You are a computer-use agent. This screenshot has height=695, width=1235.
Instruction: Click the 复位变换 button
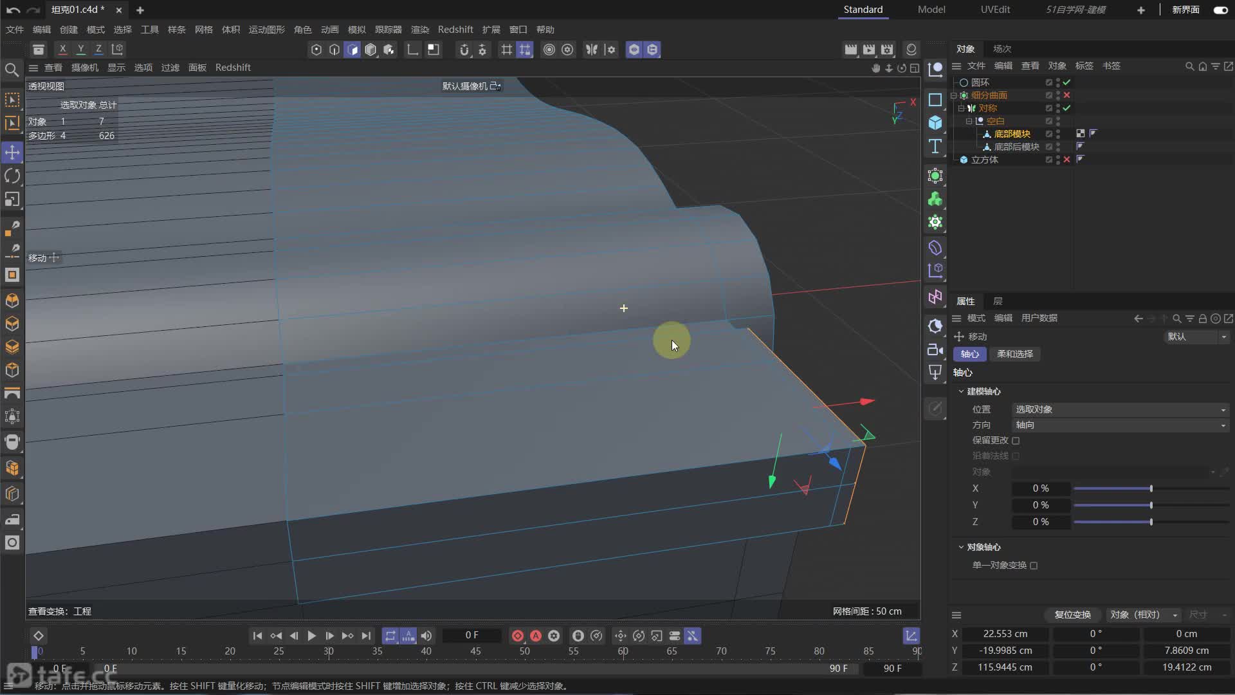coord(1072,615)
